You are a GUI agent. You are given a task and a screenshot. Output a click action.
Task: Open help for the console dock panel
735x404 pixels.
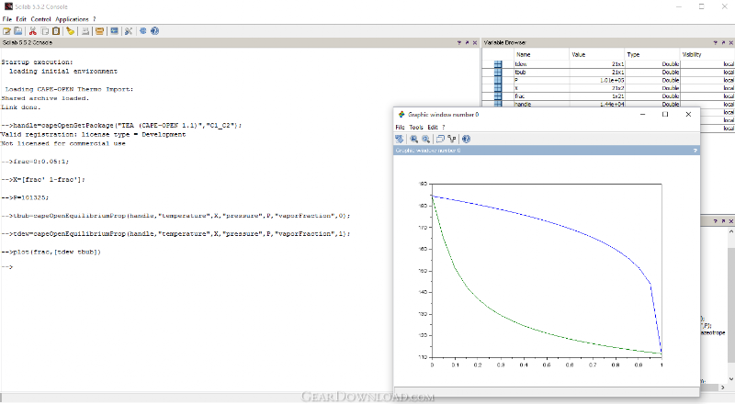pos(458,42)
